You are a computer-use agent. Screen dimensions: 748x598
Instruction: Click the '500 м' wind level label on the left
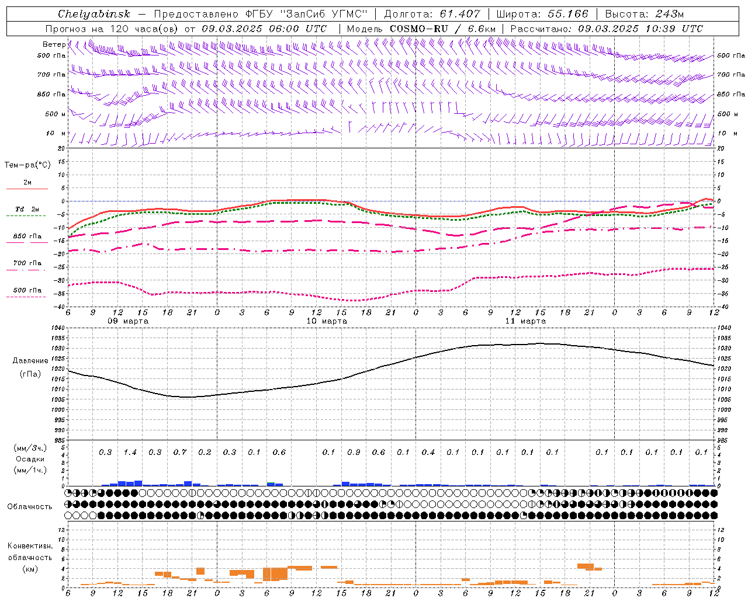55,114
